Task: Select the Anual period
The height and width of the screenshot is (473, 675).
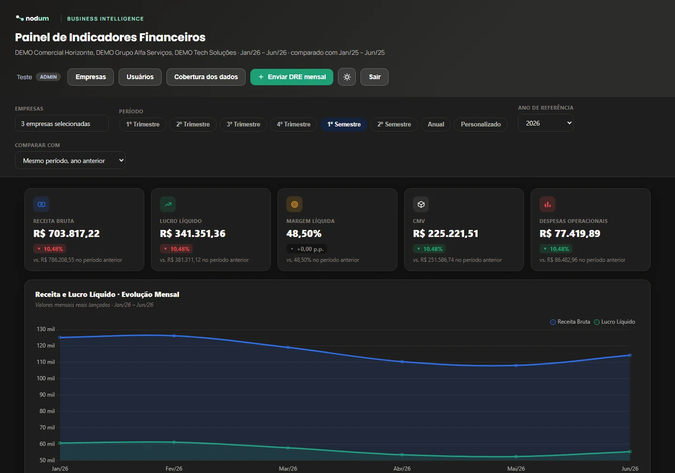Action: click(436, 124)
